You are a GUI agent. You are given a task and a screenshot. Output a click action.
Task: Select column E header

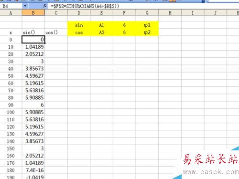point(102,13)
